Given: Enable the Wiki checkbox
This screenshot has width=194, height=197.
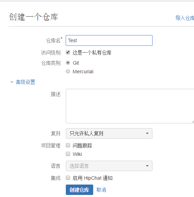Looking at the screenshot, I should (x=68, y=154).
